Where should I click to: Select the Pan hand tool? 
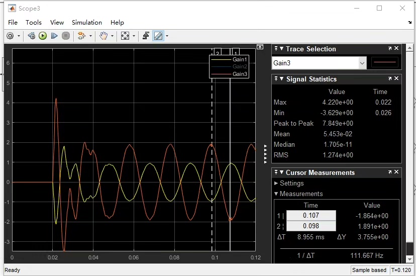point(103,36)
